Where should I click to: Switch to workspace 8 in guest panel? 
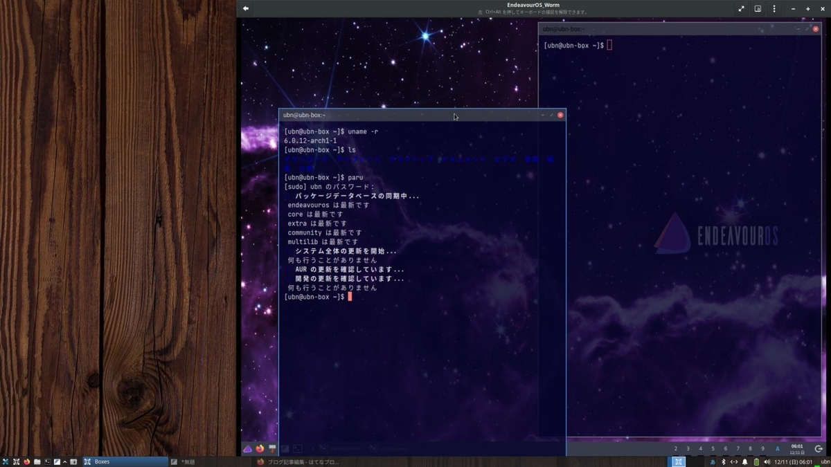(750, 448)
